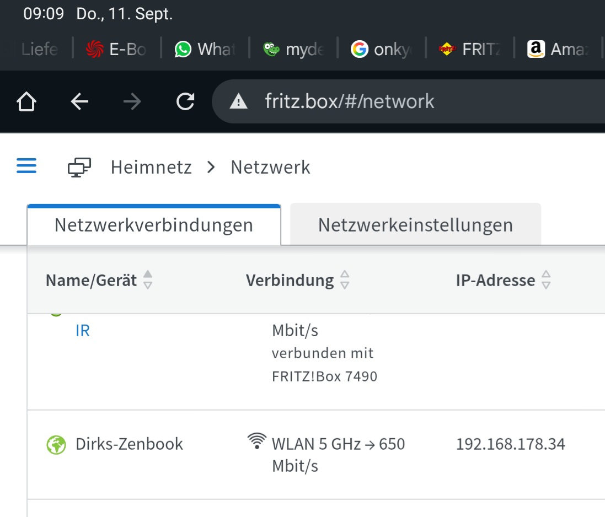
Task: Switch to the Google onkyo browser tab
Action: click(382, 49)
